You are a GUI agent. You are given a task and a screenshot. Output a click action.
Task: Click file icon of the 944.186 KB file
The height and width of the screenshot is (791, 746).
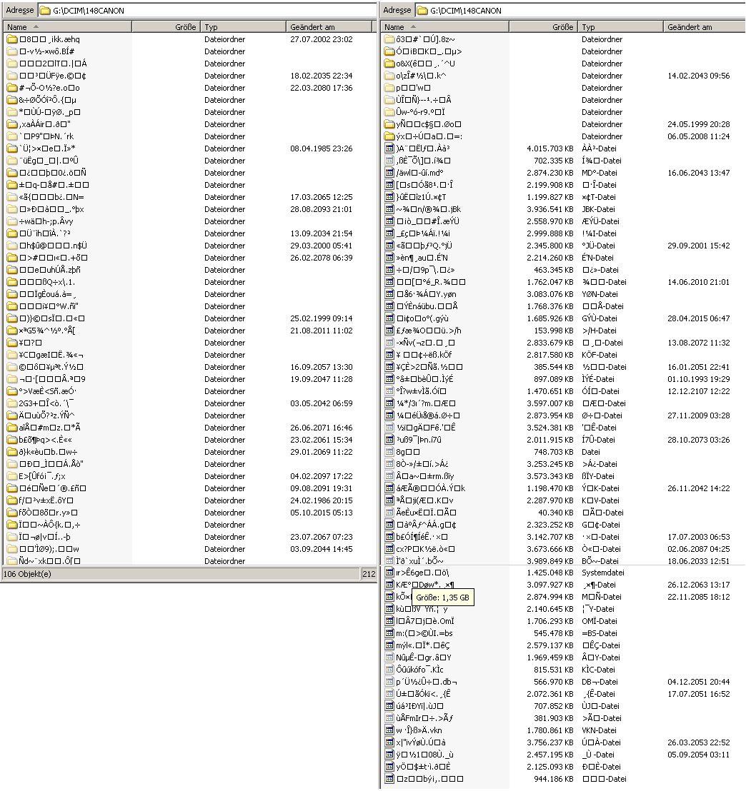pyautogui.click(x=389, y=779)
